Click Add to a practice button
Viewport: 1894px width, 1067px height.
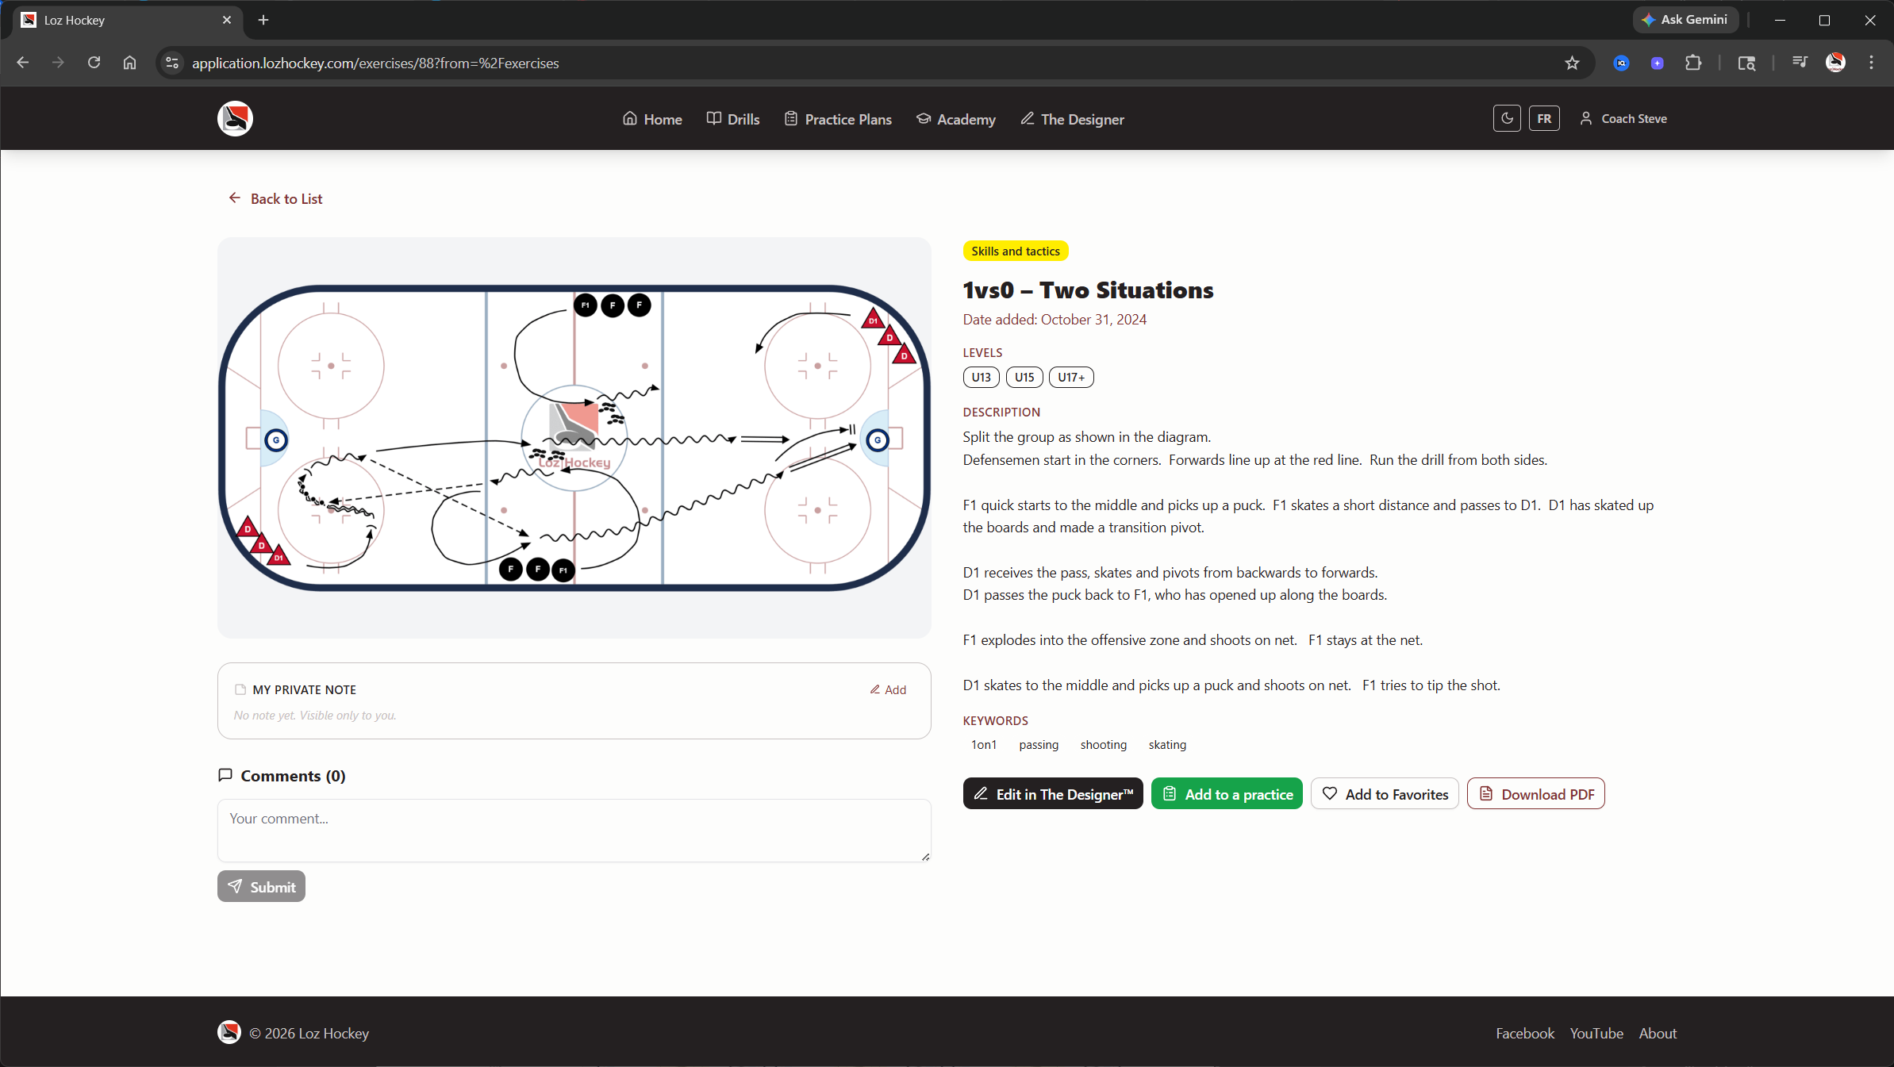point(1227,794)
